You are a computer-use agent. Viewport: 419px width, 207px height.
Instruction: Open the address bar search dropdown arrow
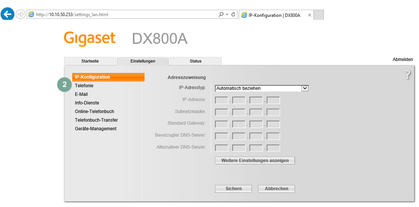227,15
